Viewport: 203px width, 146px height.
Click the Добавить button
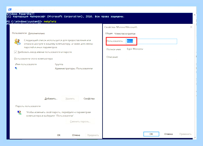pos(51,99)
